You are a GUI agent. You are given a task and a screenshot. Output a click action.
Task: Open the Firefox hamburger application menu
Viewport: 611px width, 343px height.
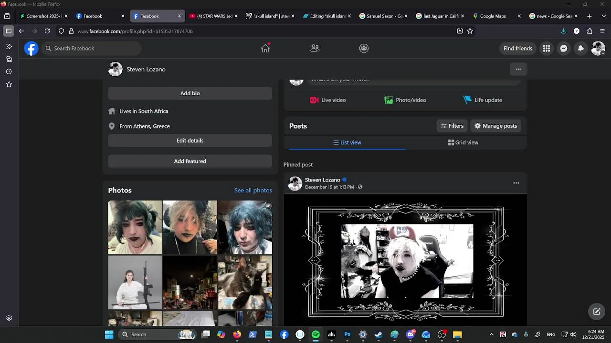[602, 31]
